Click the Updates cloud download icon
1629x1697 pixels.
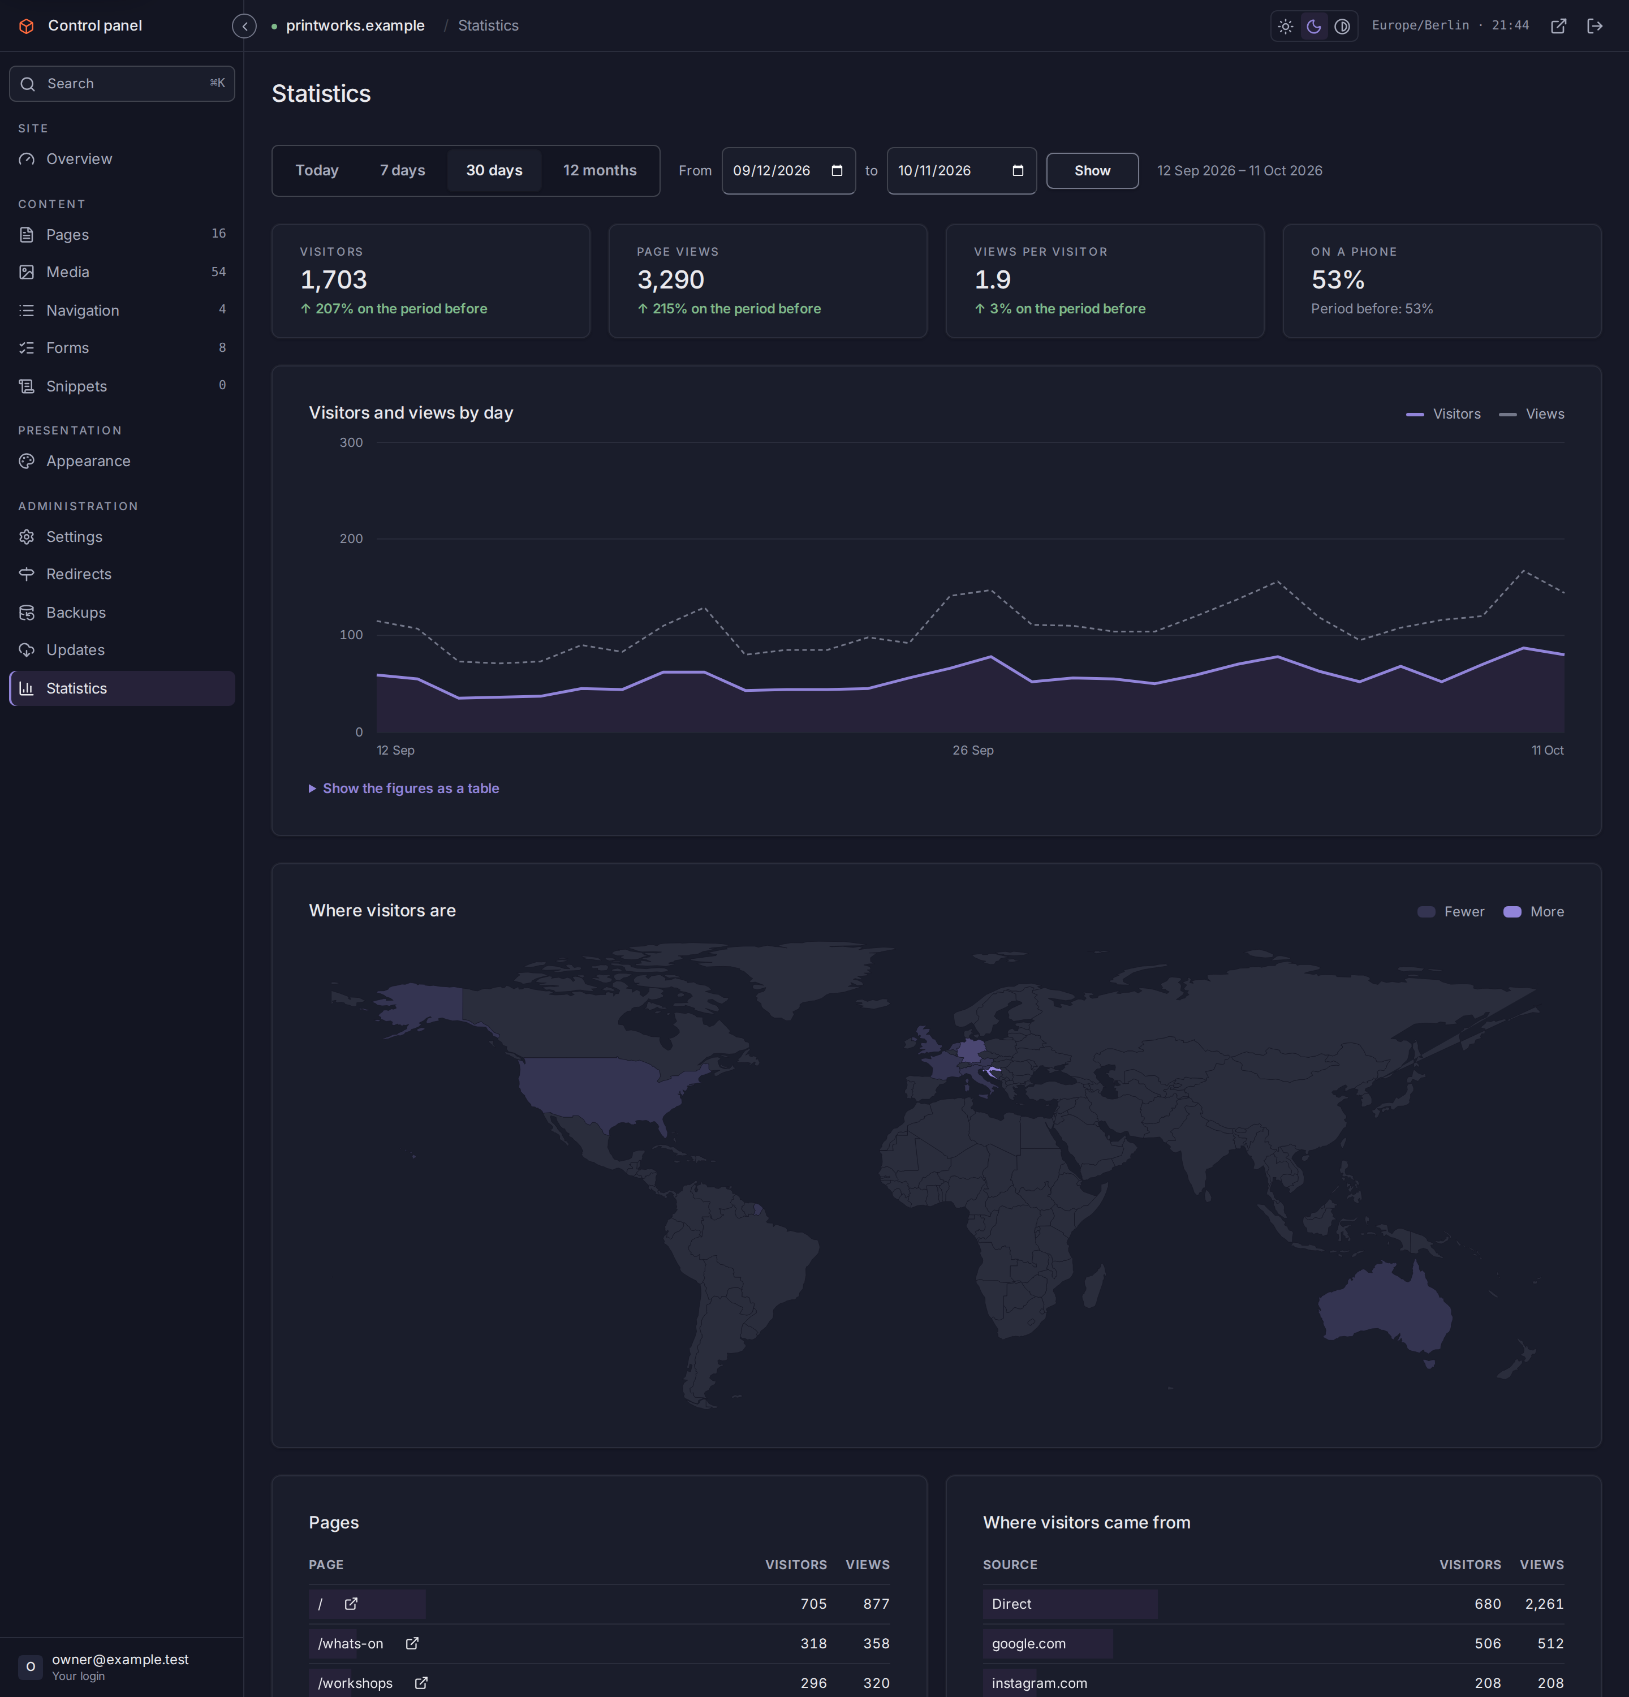coord(27,650)
